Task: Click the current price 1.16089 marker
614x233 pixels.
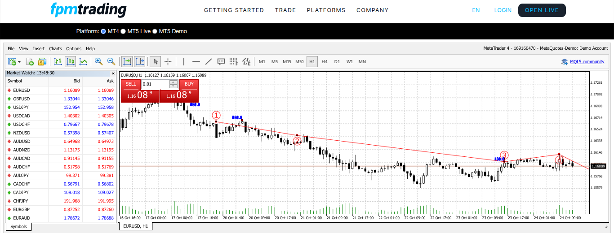Action: [x=598, y=166]
